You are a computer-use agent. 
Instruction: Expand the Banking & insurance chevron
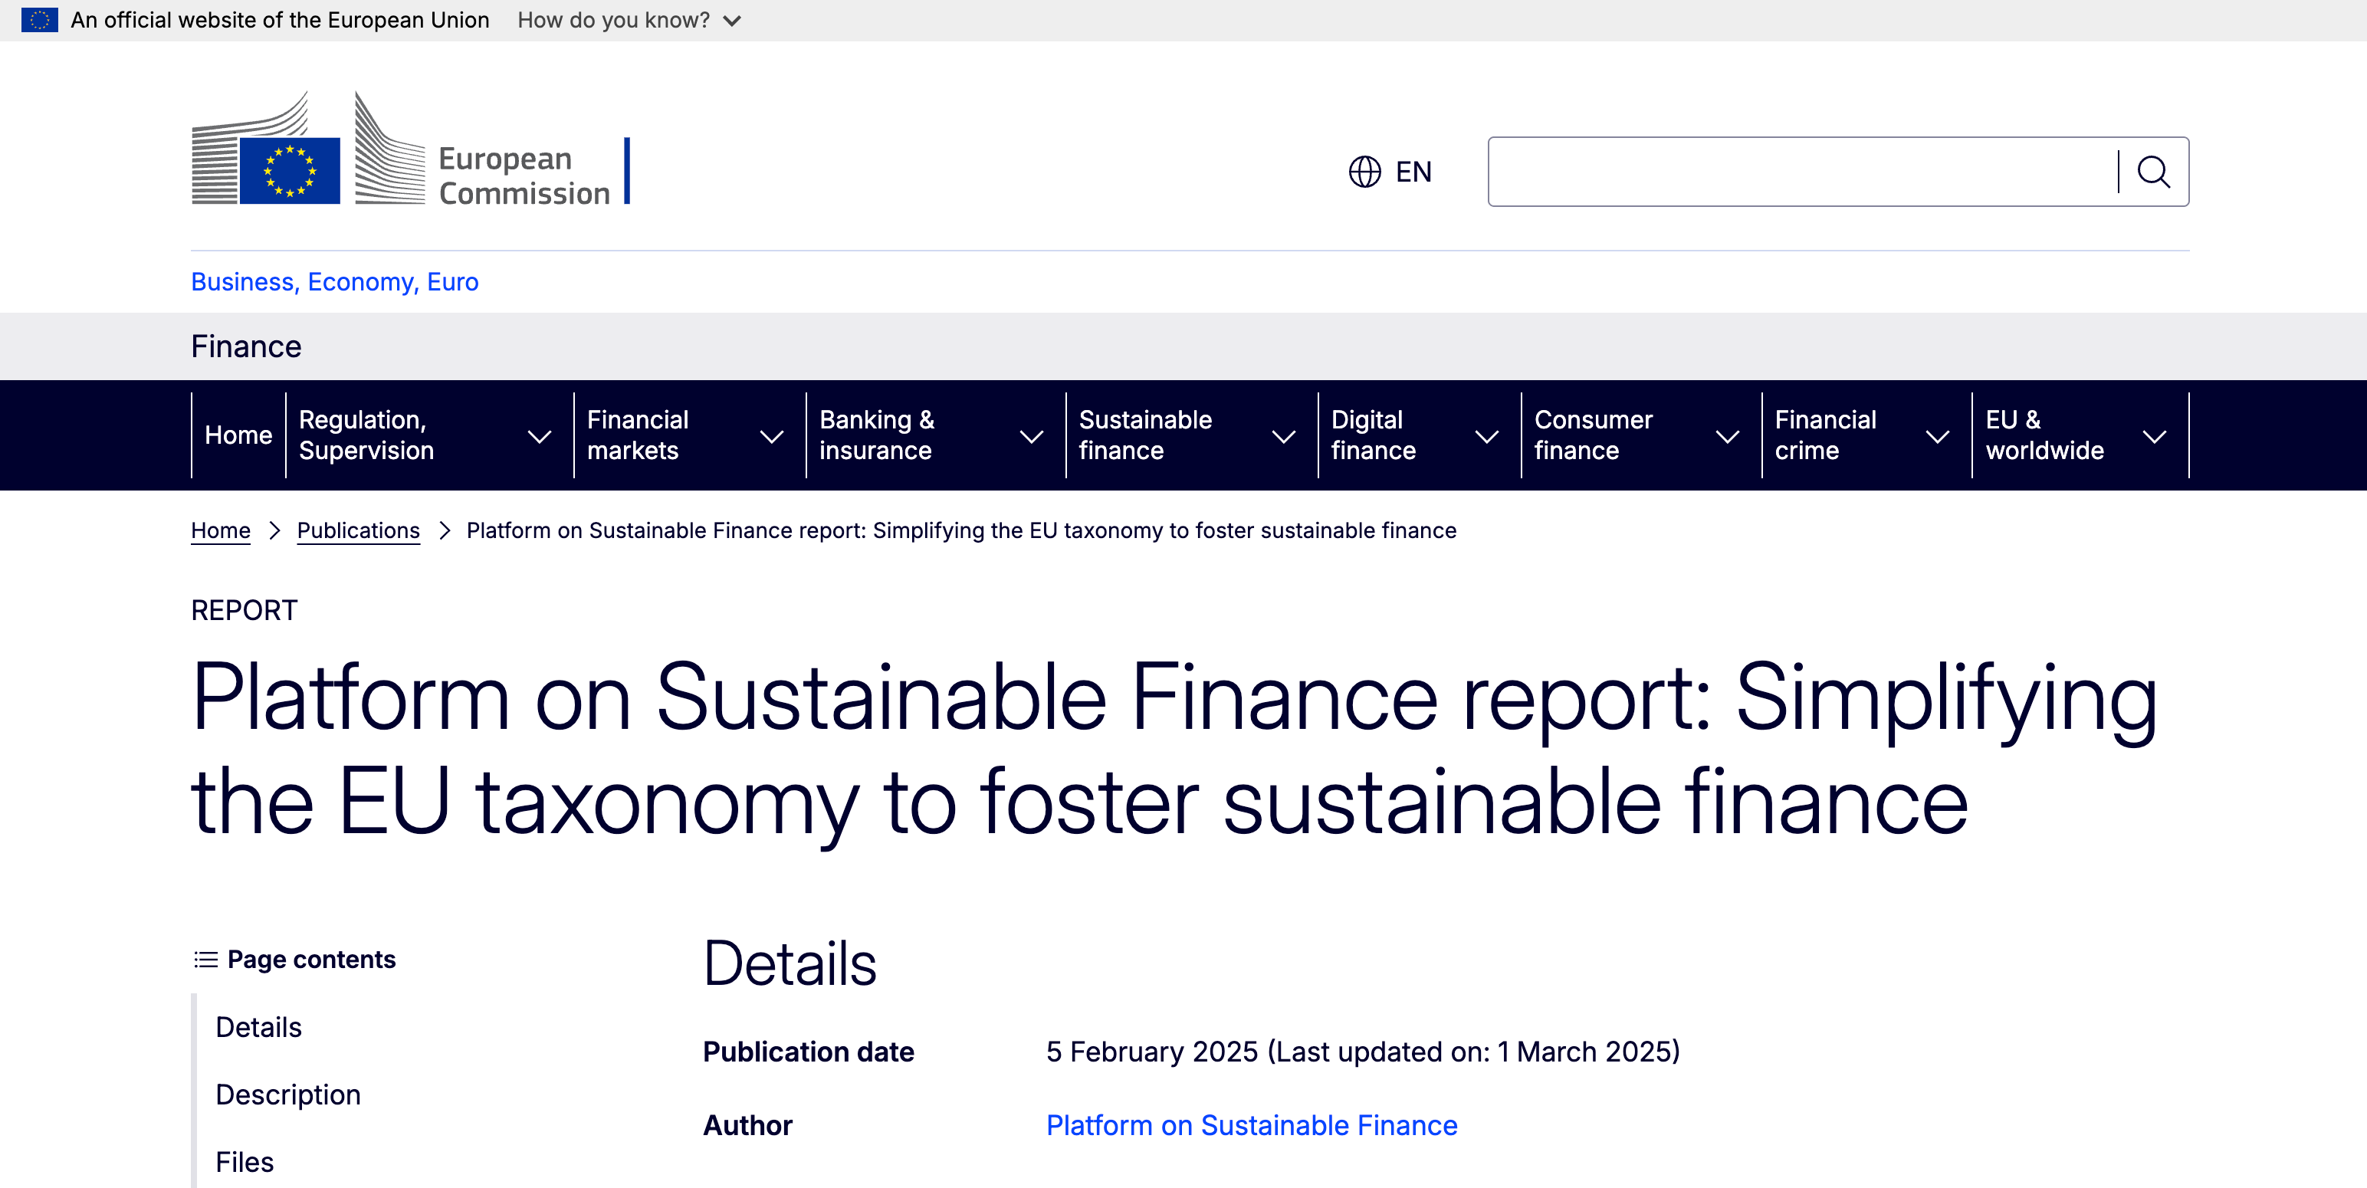click(x=1032, y=436)
